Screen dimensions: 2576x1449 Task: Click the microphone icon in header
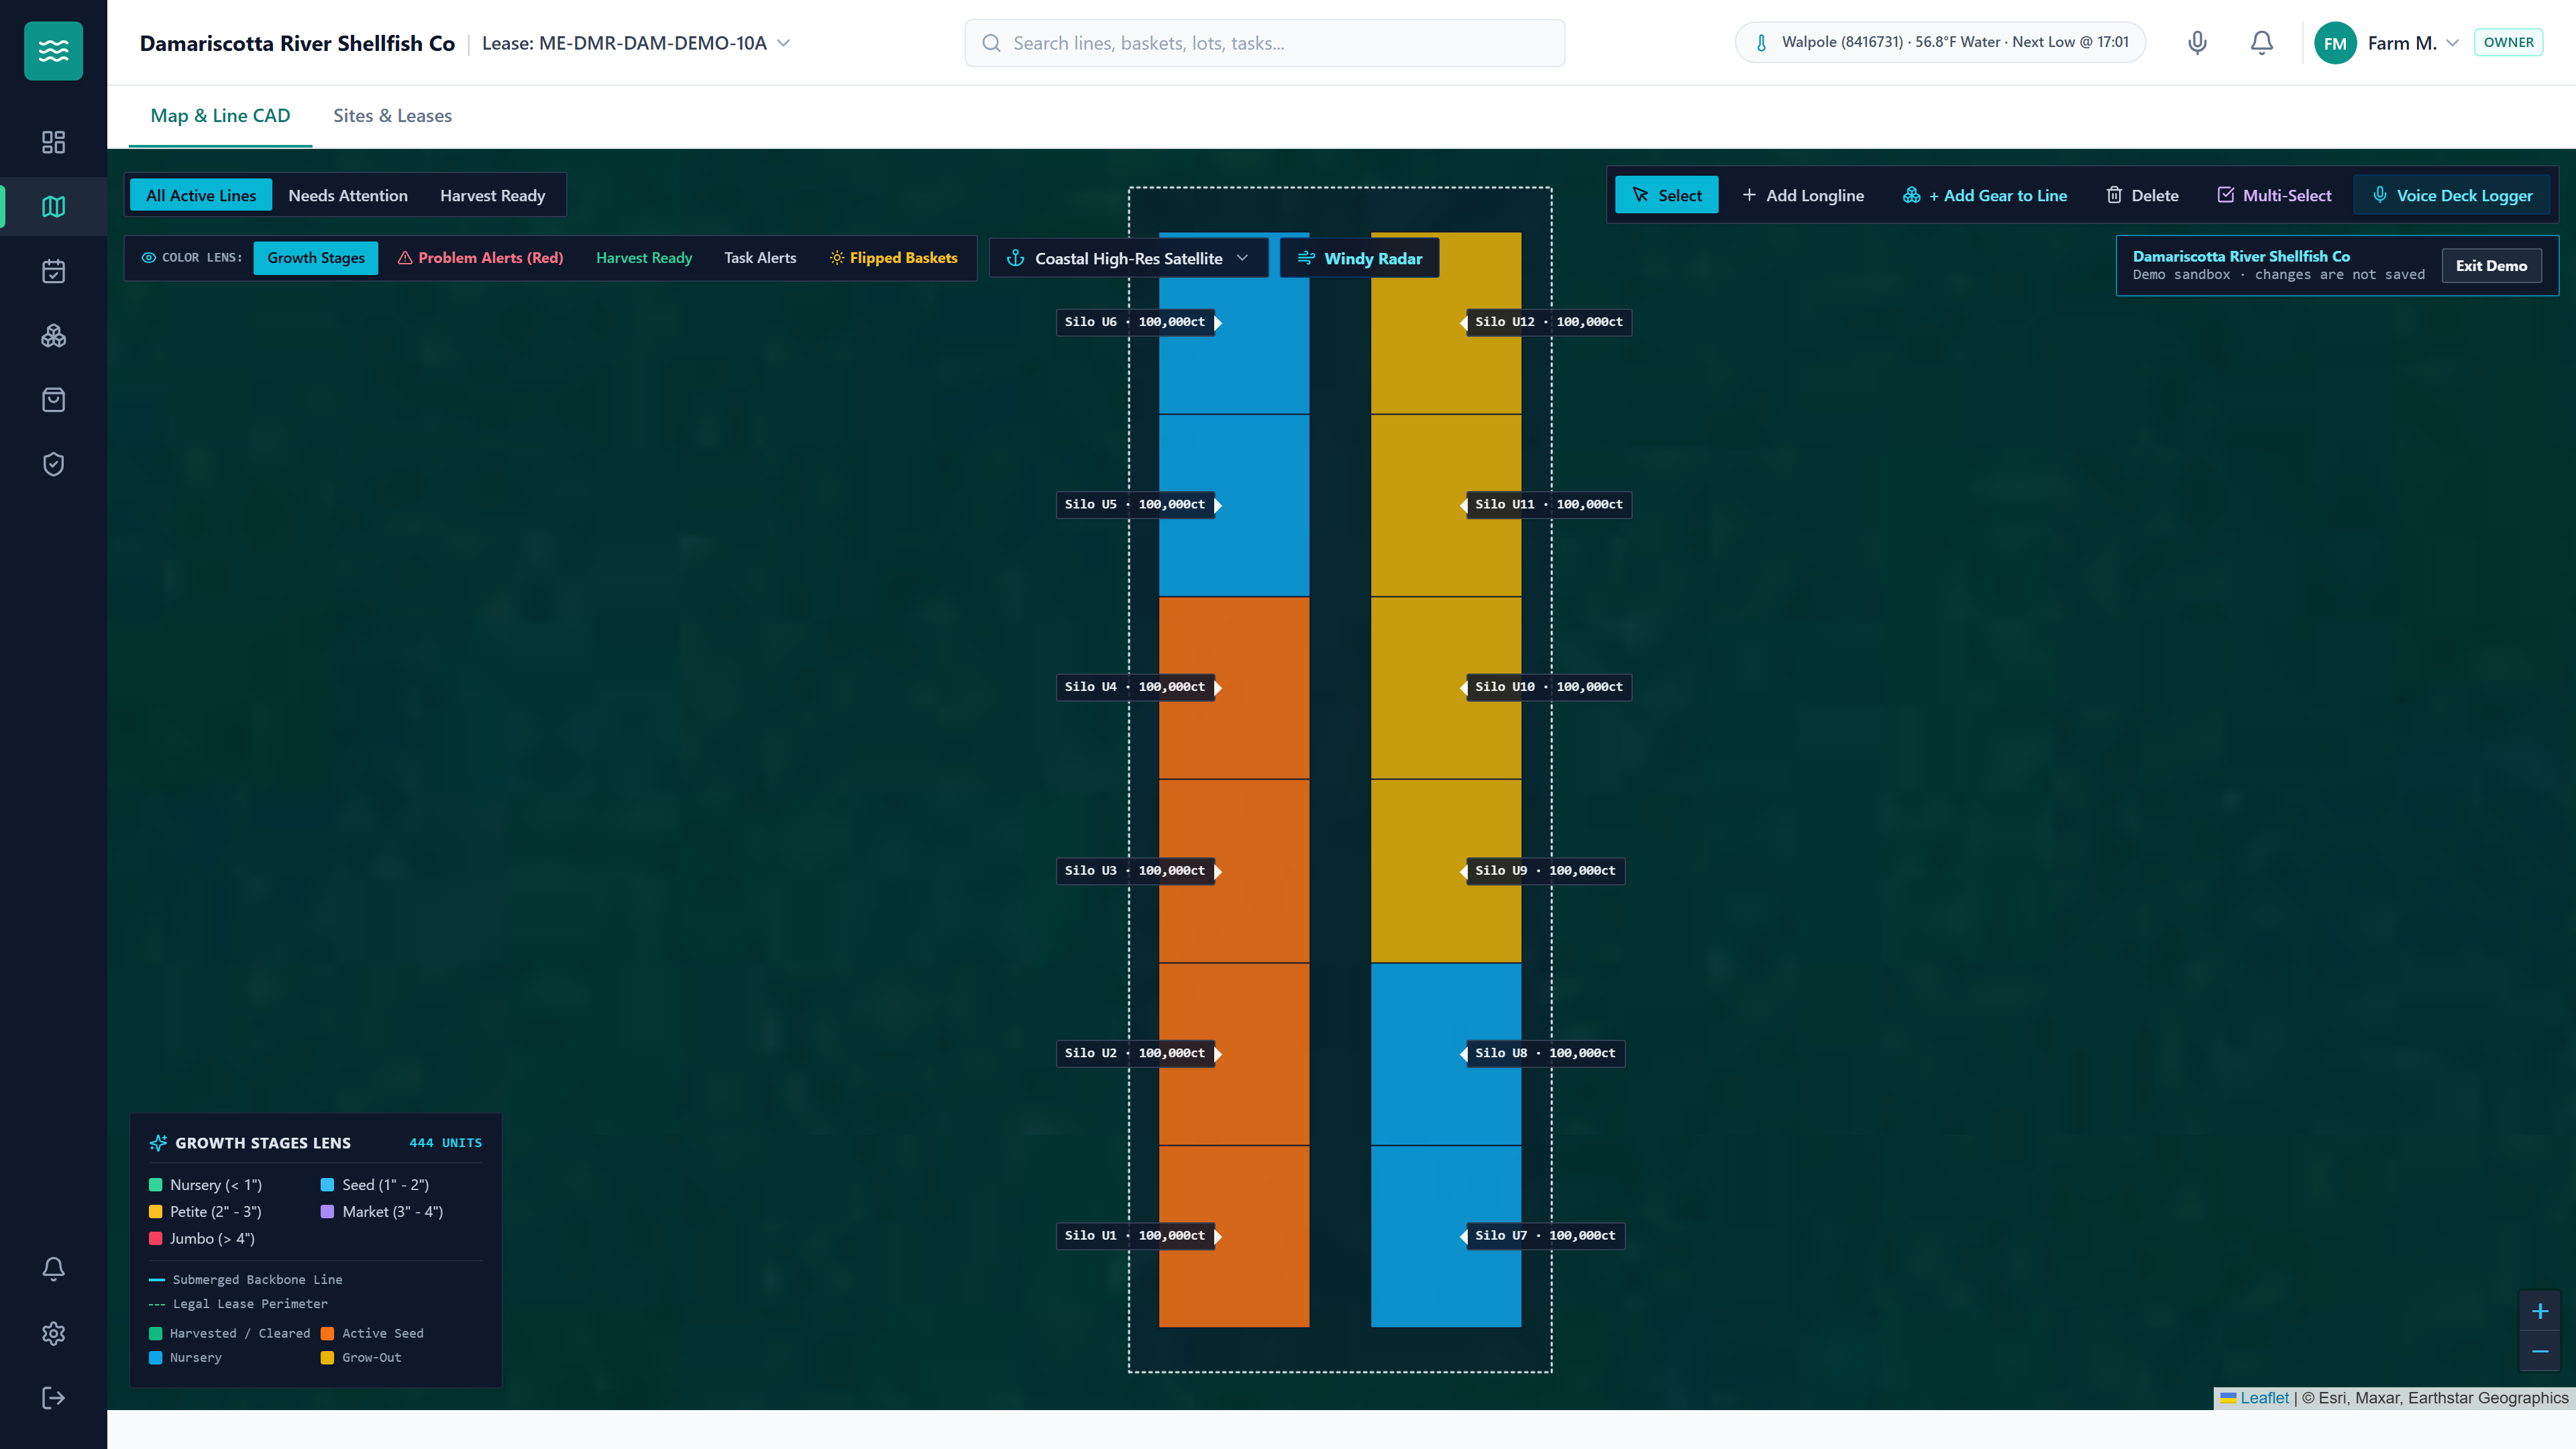(2197, 43)
